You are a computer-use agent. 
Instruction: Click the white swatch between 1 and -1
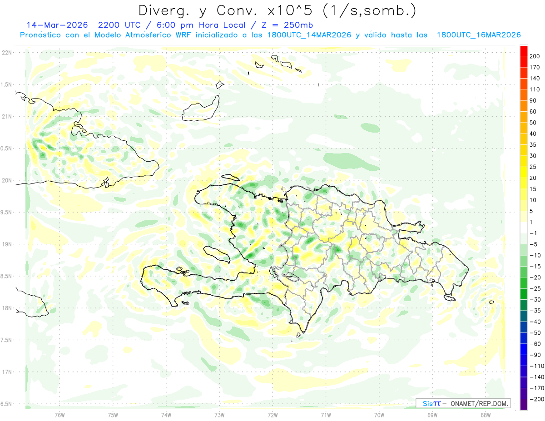pos(524,228)
